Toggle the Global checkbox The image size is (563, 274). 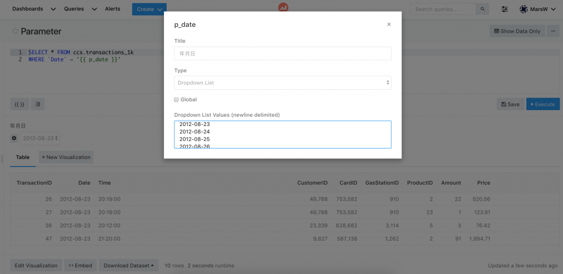(176, 99)
